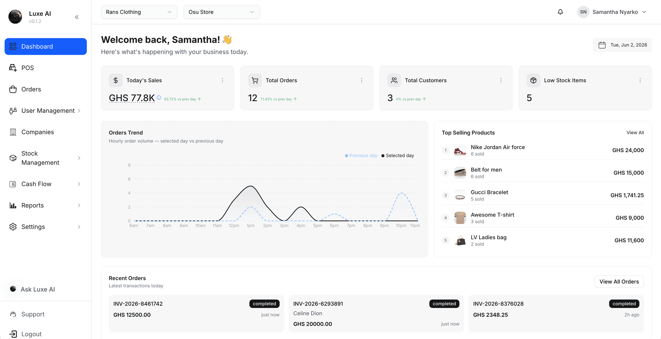Click the Gucci Bracelet product thumbnail
This screenshot has width=661, height=339.
460,195
